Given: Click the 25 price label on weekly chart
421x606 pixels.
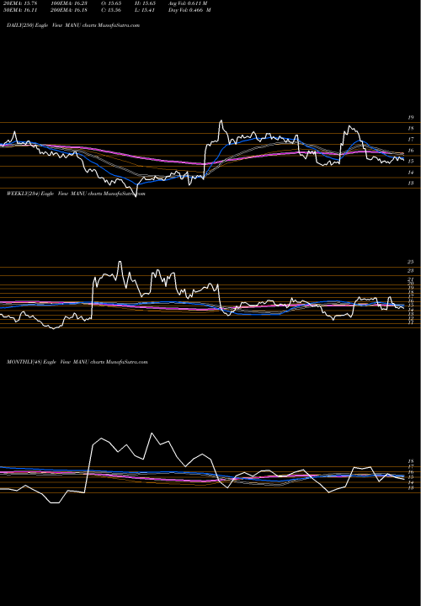Looking at the screenshot, I should pyautogui.click(x=411, y=262).
